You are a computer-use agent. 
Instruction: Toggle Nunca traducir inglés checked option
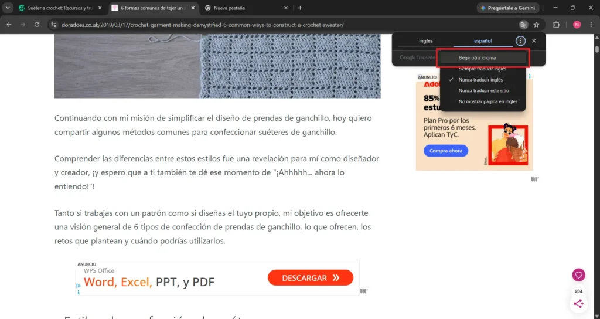483,80
